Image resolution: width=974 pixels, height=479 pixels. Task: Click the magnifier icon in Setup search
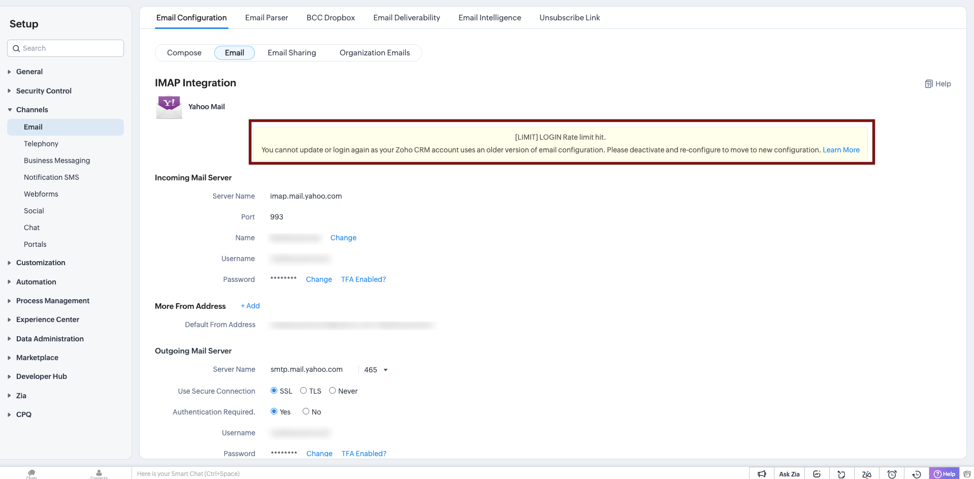(x=16, y=48)
